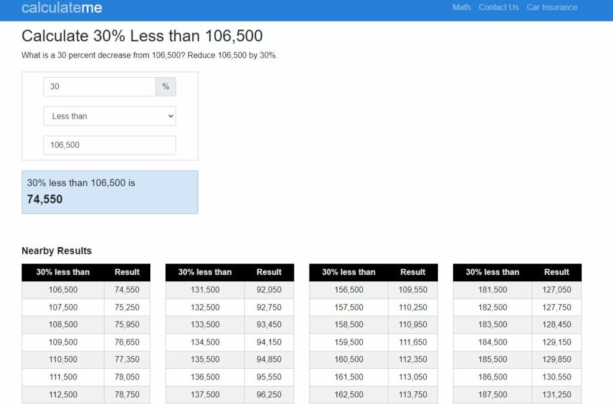This screenshot has width=613, height=404.
Task: Click result cell 76,650
Action: pos(127,342)
